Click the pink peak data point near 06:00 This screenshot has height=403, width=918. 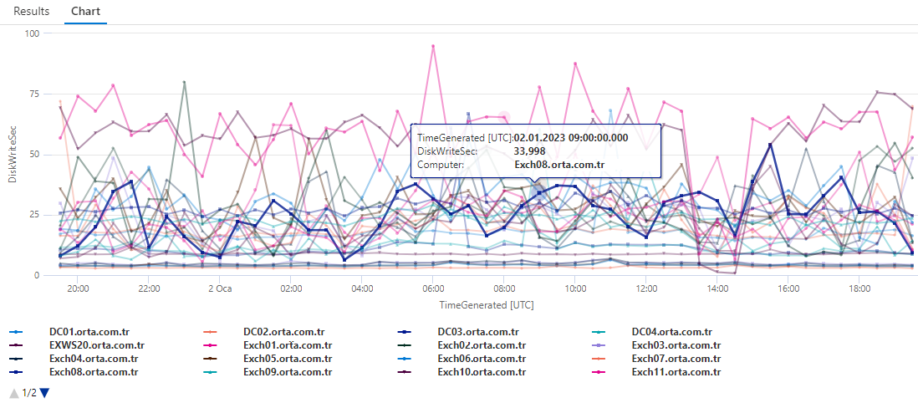432,46
